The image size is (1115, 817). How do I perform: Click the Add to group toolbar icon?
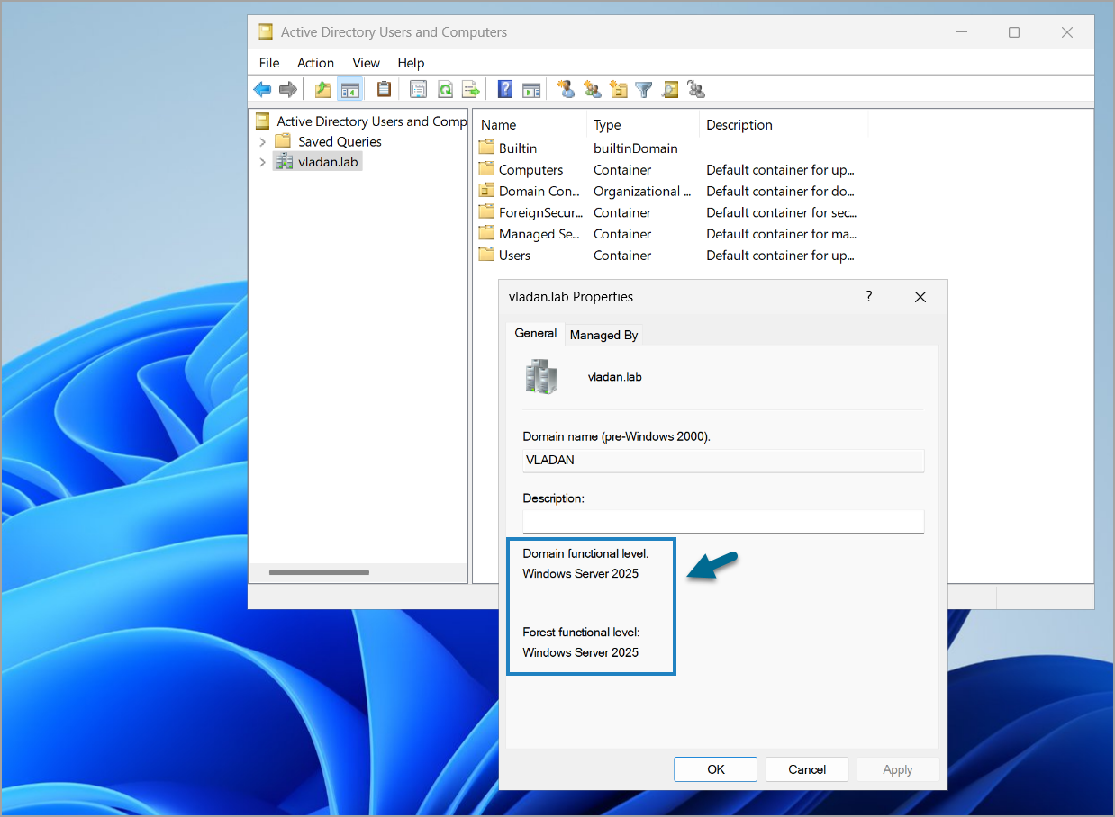point(695,89)
